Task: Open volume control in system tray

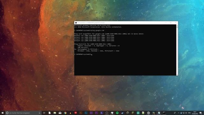Action: click(186, 113)
